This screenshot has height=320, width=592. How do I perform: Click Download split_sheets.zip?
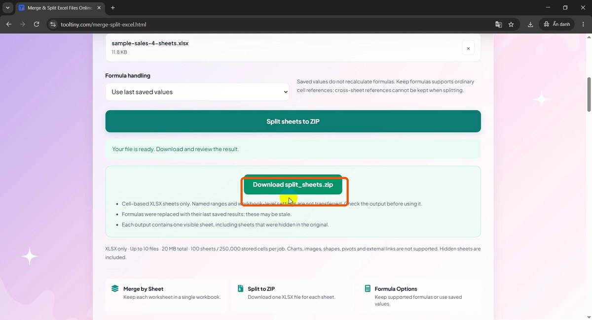coord(293,185)
